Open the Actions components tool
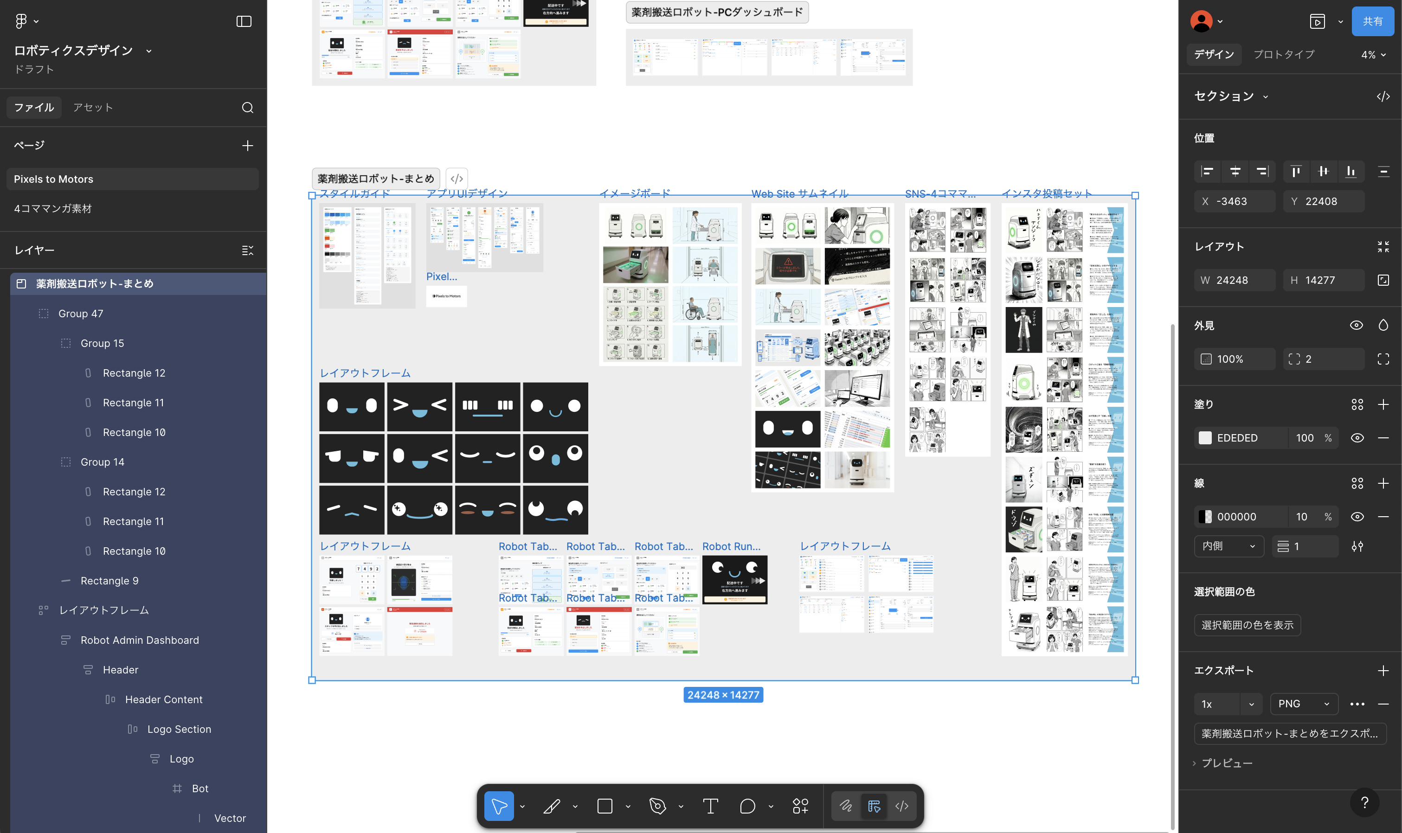 click(800, 807)
